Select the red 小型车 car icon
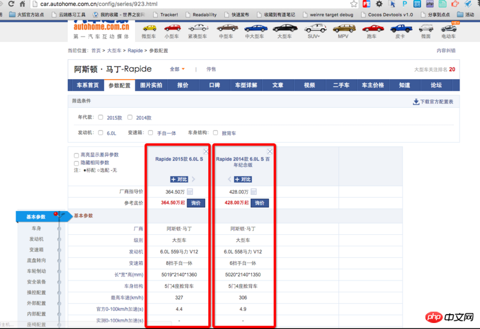 click(x=172, y=28)
